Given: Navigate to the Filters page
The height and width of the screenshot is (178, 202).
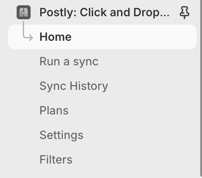Looking at the screenshot, I should point(56,160).
